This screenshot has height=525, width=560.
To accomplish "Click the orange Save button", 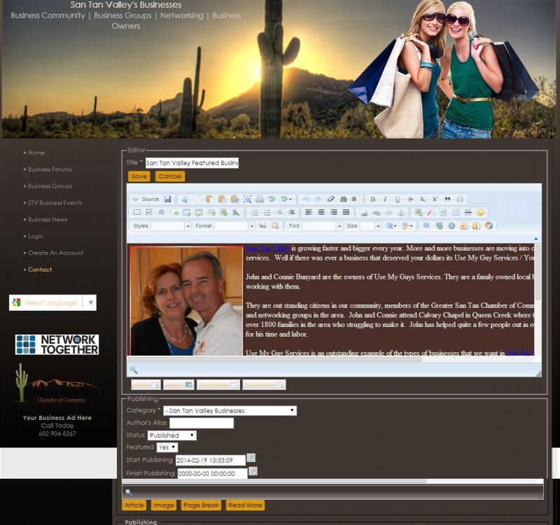I will coord(139,176).
